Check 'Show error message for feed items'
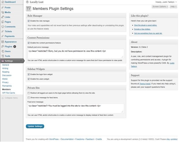This screenshot has width=179, height=142. (x=29, y=97)
